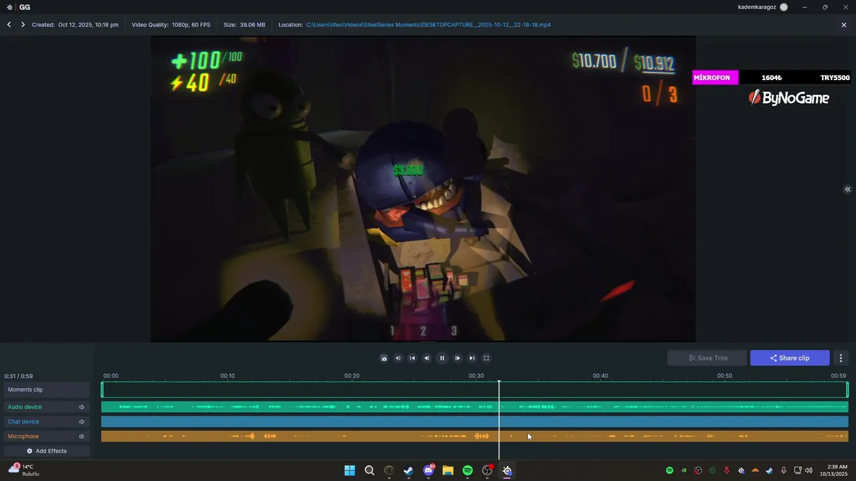Click the OBS system tray icon
Image resolution: width=856 pixels, height=481 pixels.
(698, 470)
